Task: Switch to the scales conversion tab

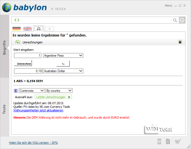Action: pyautogui.click(x=39, y=29)
